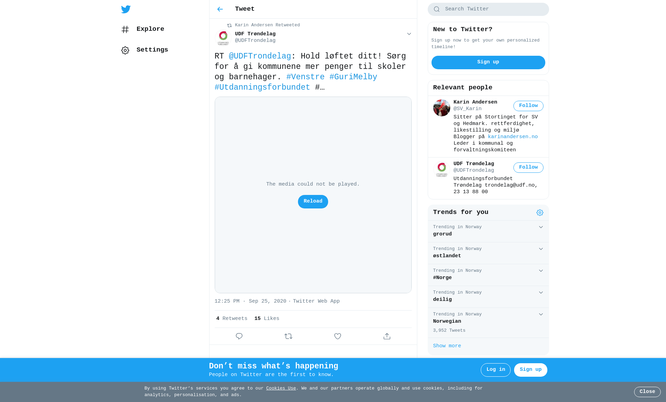Expand options for grorud trend

(541, 227)
